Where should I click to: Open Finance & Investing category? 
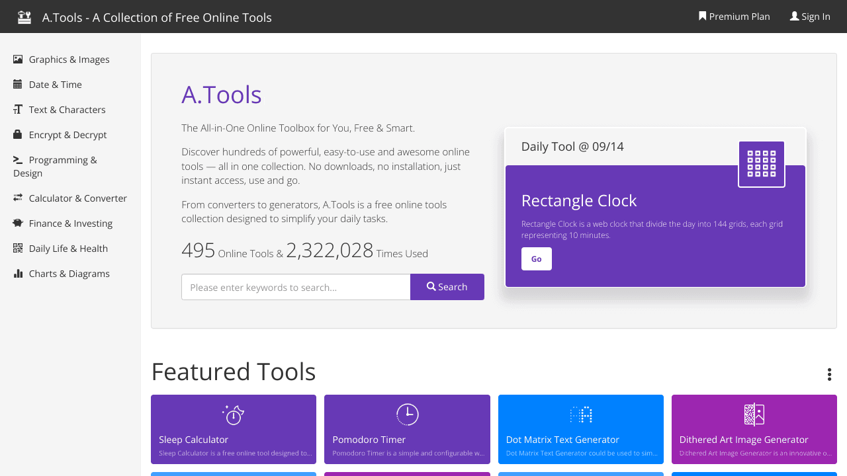tap(70, 223)
